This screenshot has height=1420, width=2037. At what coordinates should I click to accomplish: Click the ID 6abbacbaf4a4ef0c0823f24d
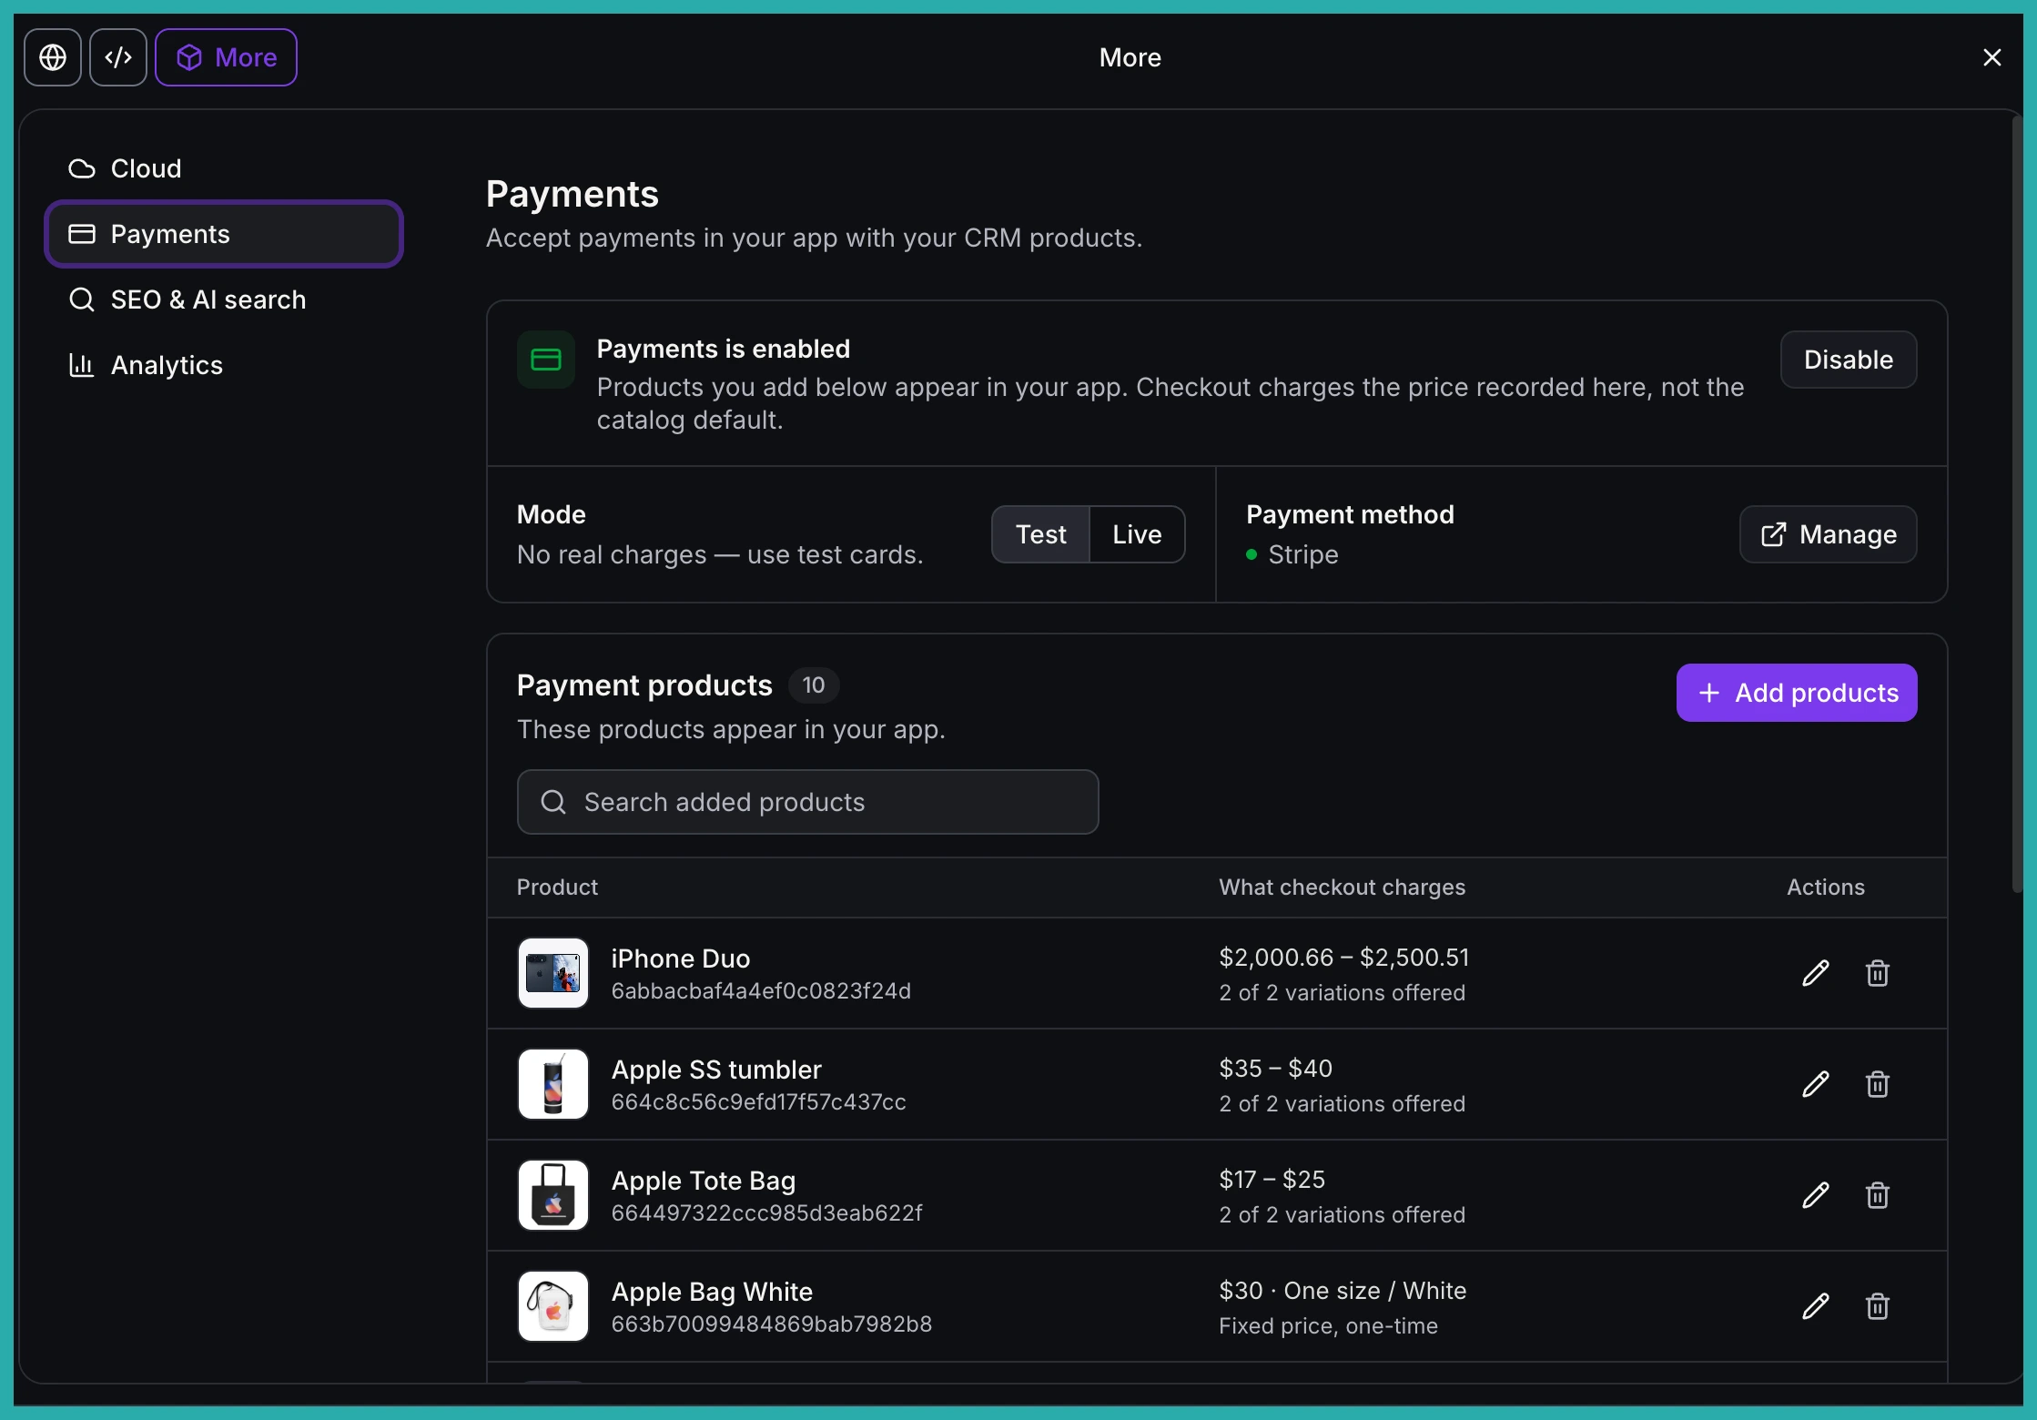pos(761,991)
